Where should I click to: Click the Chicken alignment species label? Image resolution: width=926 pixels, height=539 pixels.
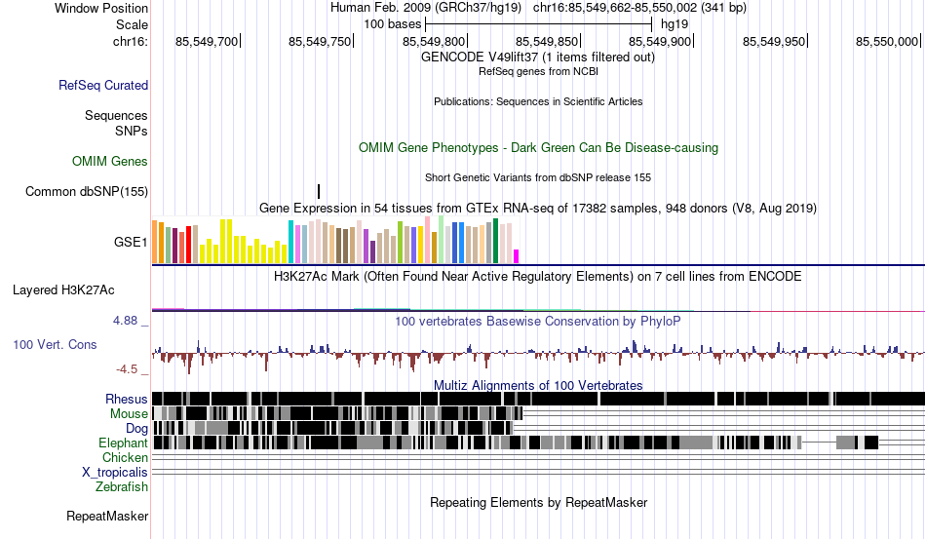click(x=125, y=457)
